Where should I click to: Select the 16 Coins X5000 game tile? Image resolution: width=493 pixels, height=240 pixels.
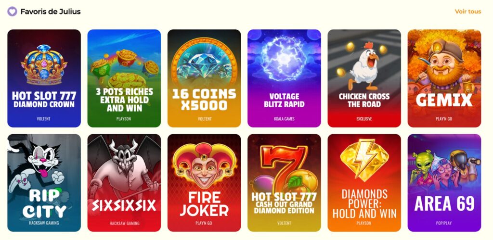tap(204, 78)
